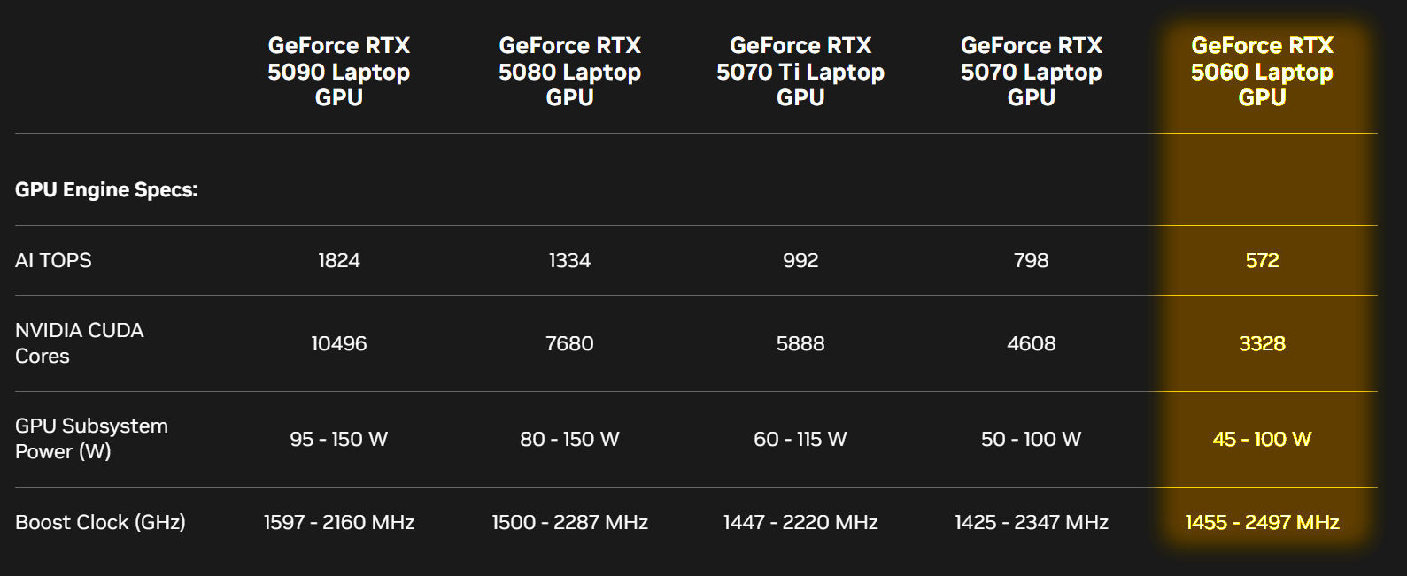Select the highlighted 572 AI TOPS value

pyautogui.click(x=1262, y=260)
